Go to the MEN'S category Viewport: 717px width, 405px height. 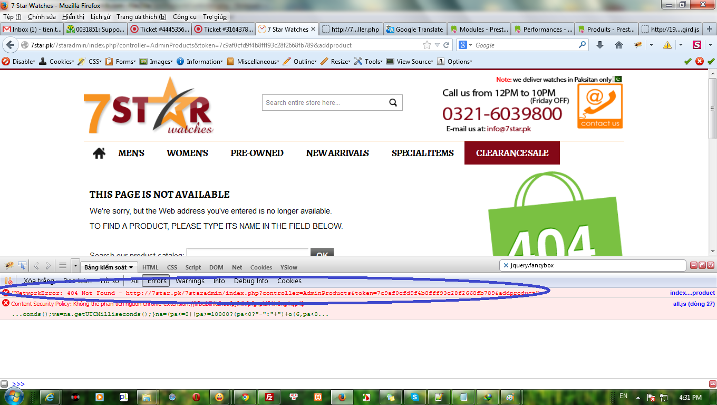(131, 153)
